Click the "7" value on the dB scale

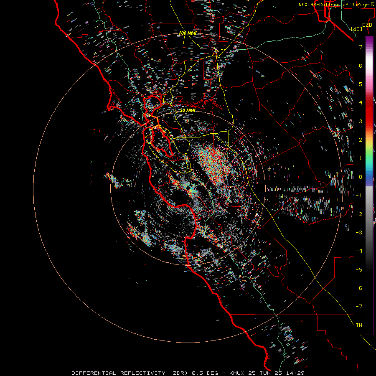(361, 47)
